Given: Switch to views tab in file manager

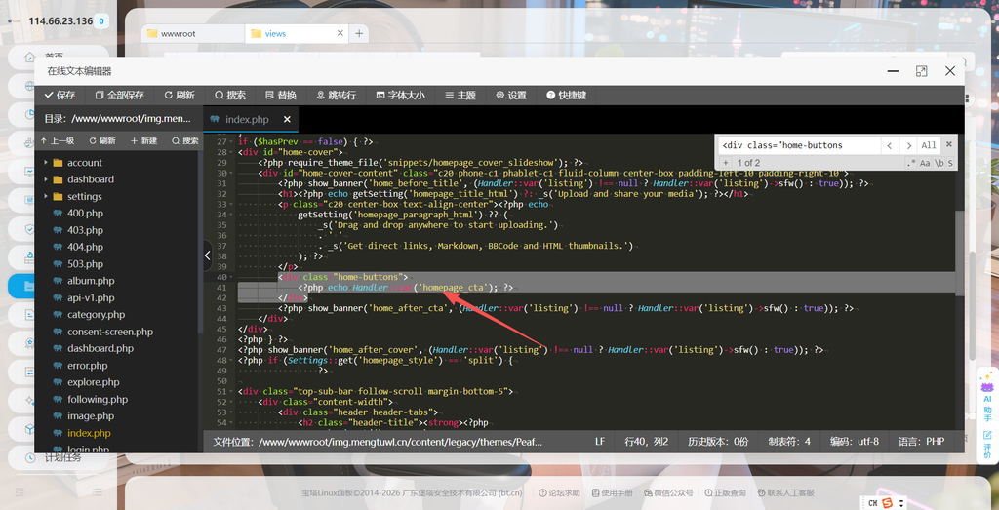Looking at the screenshot, I should [298, 34].
